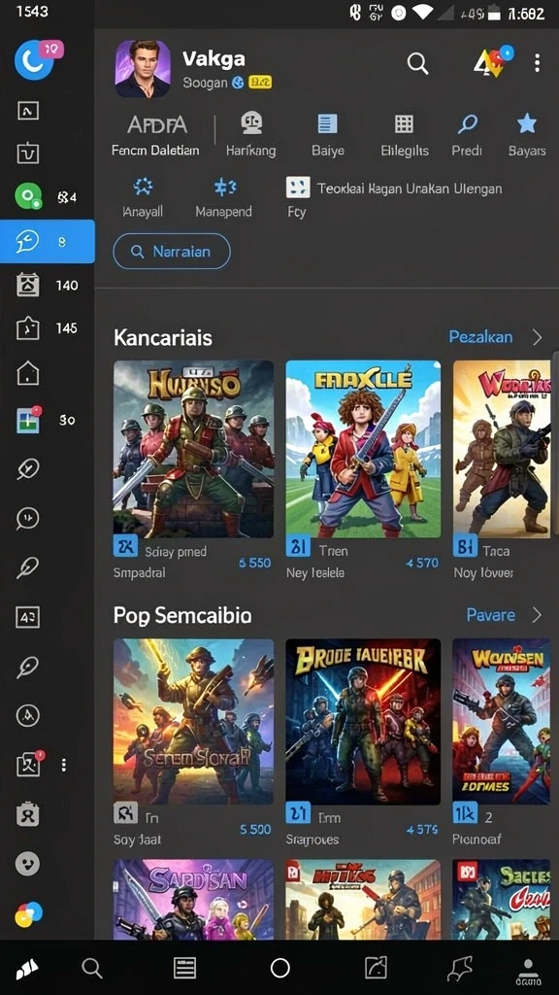559x995 pixels.
Task: Click the Smpadrai title text
Action: point(139,573)
